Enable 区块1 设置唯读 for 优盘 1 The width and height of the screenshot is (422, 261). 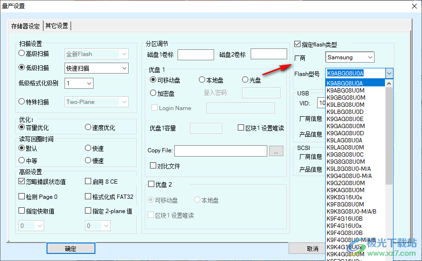pyautogui.click(x=241, y=128)
